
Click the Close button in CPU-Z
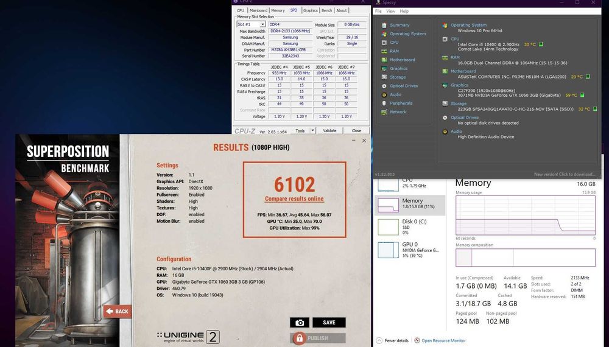(x=356, y=131)
